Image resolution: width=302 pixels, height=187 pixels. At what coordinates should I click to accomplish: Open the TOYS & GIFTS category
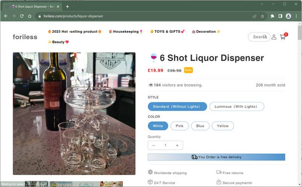(x=167, y=32)
